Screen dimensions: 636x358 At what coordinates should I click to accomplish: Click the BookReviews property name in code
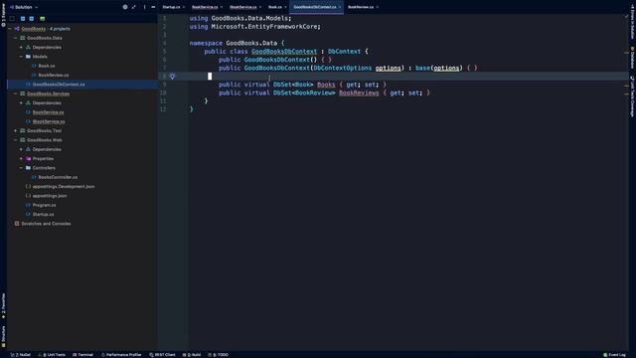(359, 92)
